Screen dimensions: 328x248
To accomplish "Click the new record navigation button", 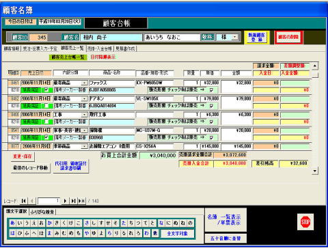I will [x=81, y=201].
